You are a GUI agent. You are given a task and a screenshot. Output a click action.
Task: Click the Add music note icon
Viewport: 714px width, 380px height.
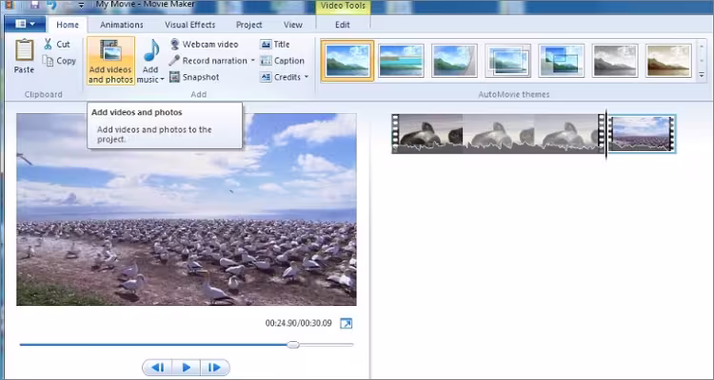click(x=150, y=51)
